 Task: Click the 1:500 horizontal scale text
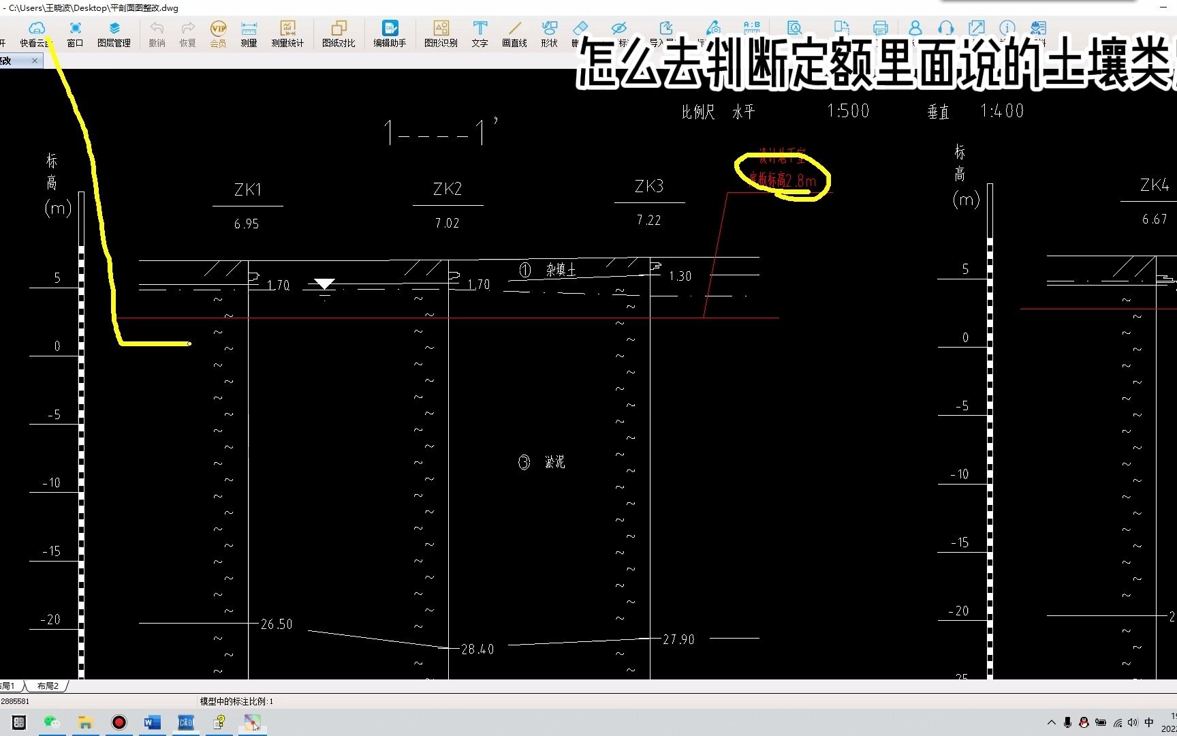coord(848,111)
